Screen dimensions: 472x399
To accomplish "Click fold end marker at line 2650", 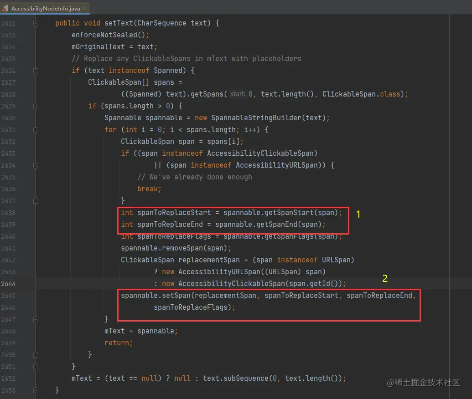I will click(x=36, y=355).
